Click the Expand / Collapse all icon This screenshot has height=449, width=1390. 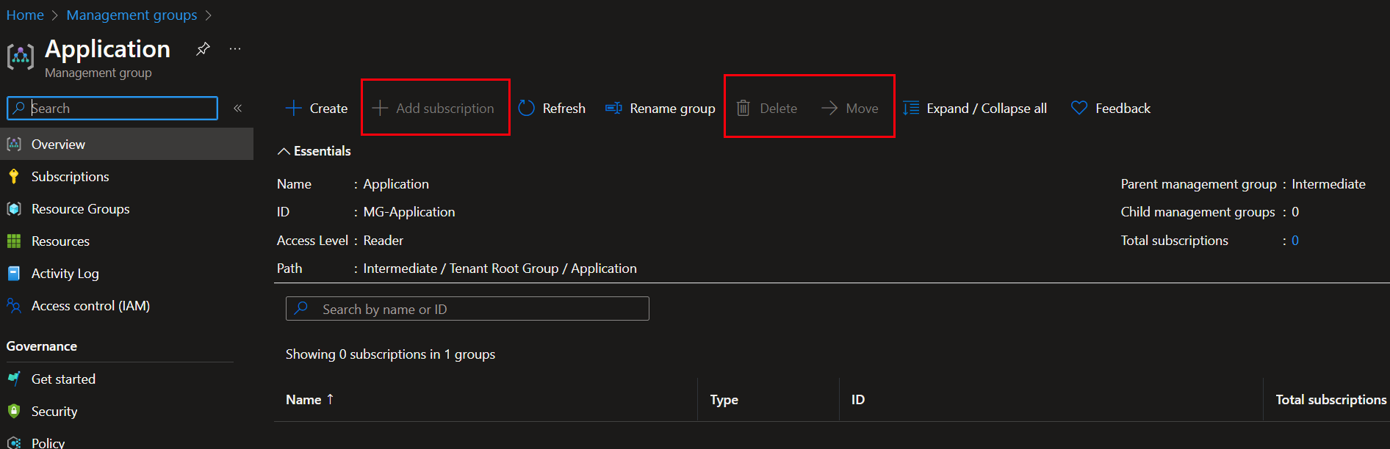911,108
